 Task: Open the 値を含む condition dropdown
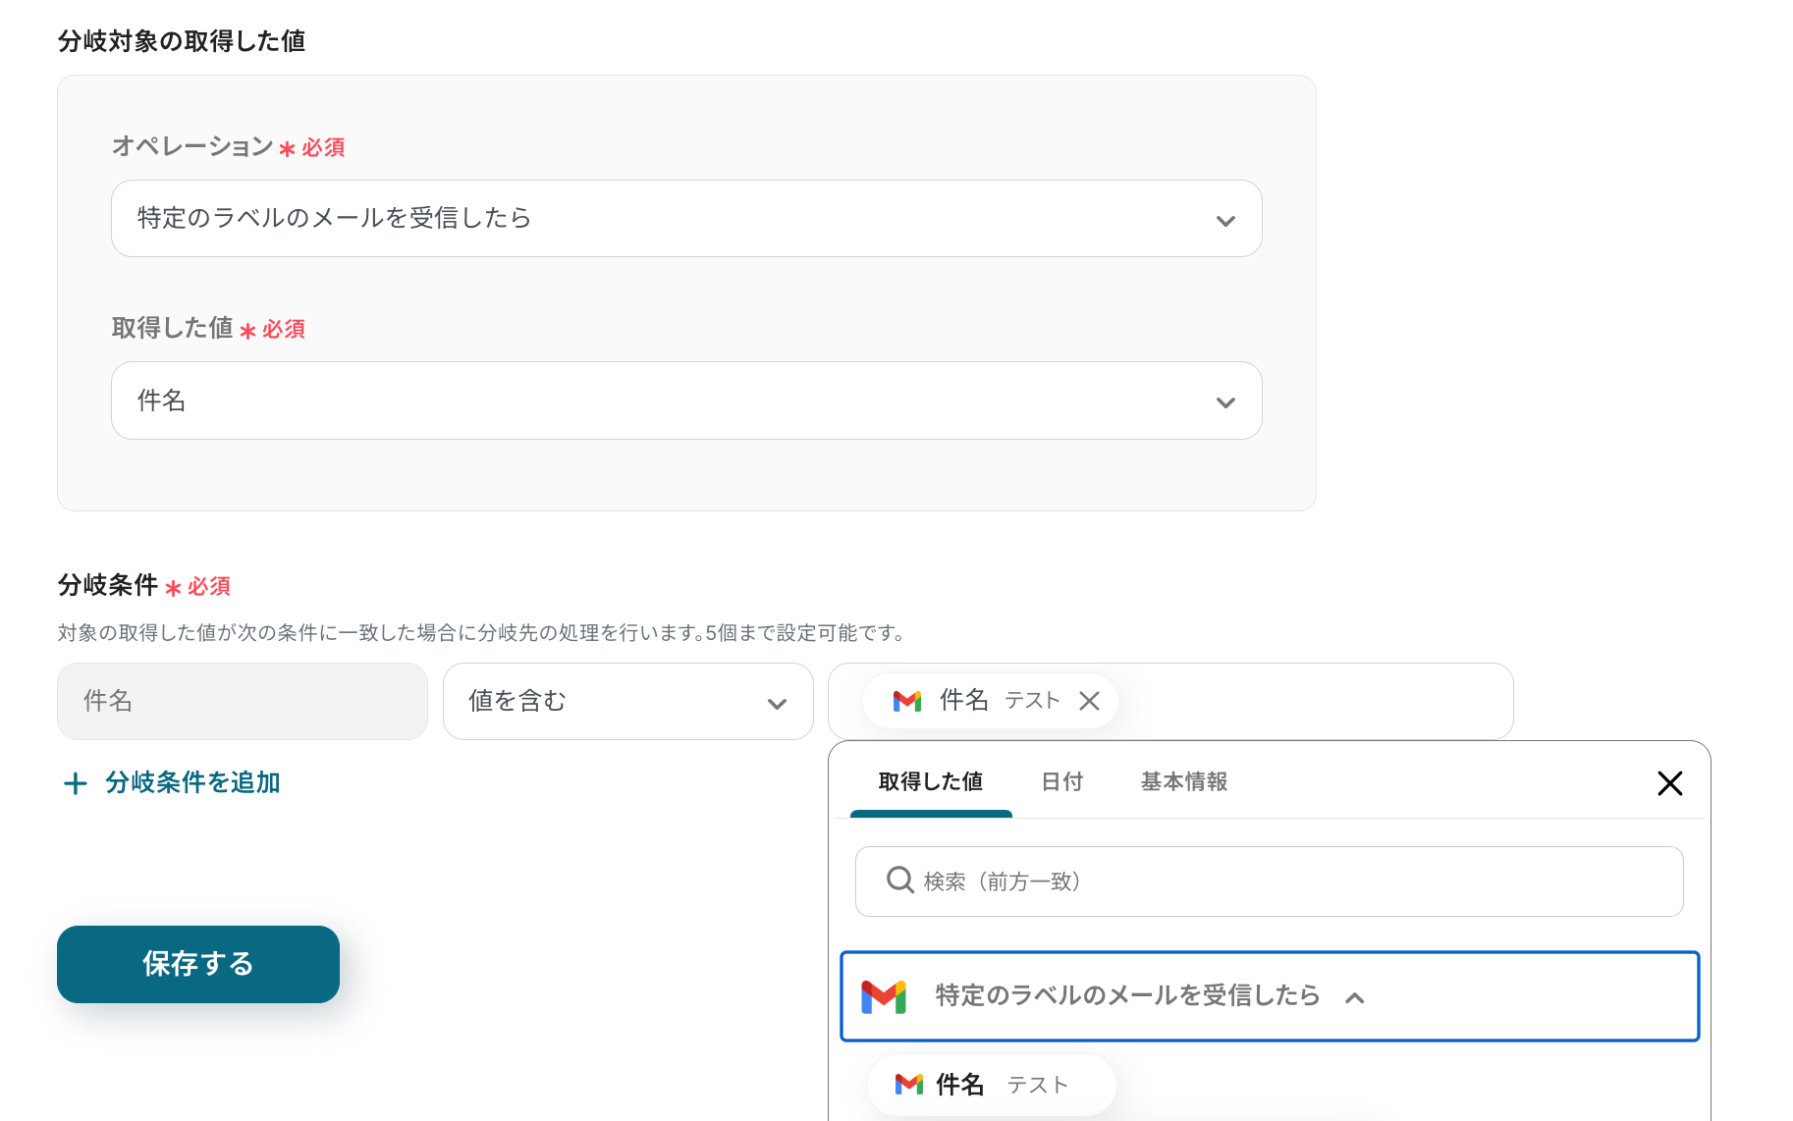[x=628, y=701]
